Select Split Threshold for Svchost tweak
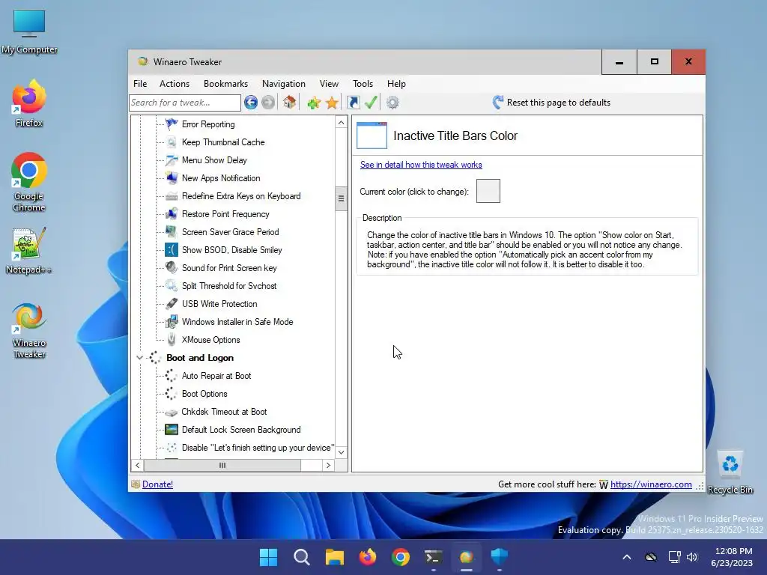This screenshot has width=767, height=575. [229, 285]
